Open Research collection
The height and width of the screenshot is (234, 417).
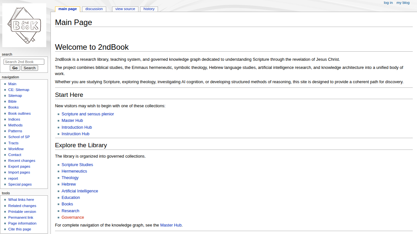pos(70,211)
